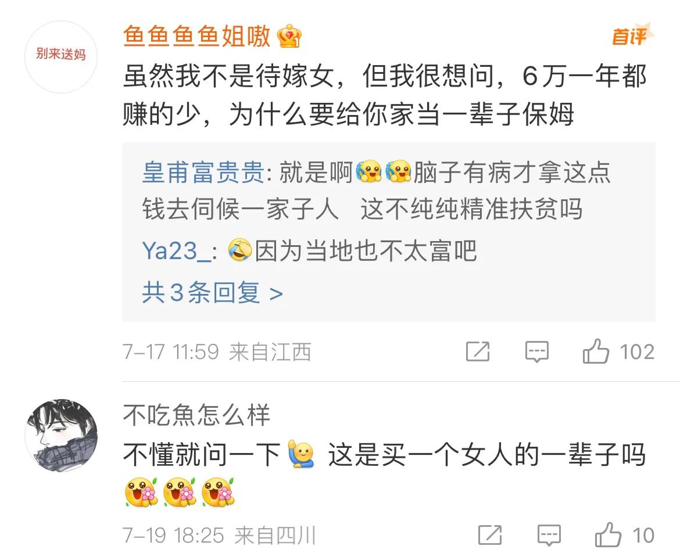Tap the main comment text about 6万一年
The height and width of the screenshot is (553, 680).
(x=385, y=95)
